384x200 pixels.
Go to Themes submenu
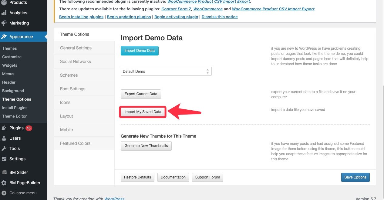pyautogui.click(x=9, y=48)
